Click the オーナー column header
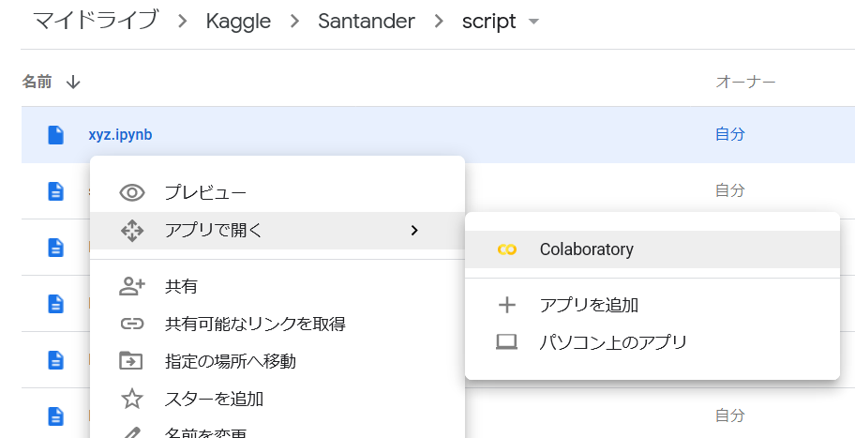This screenshot has width=855, height=438. pos(745,82)
